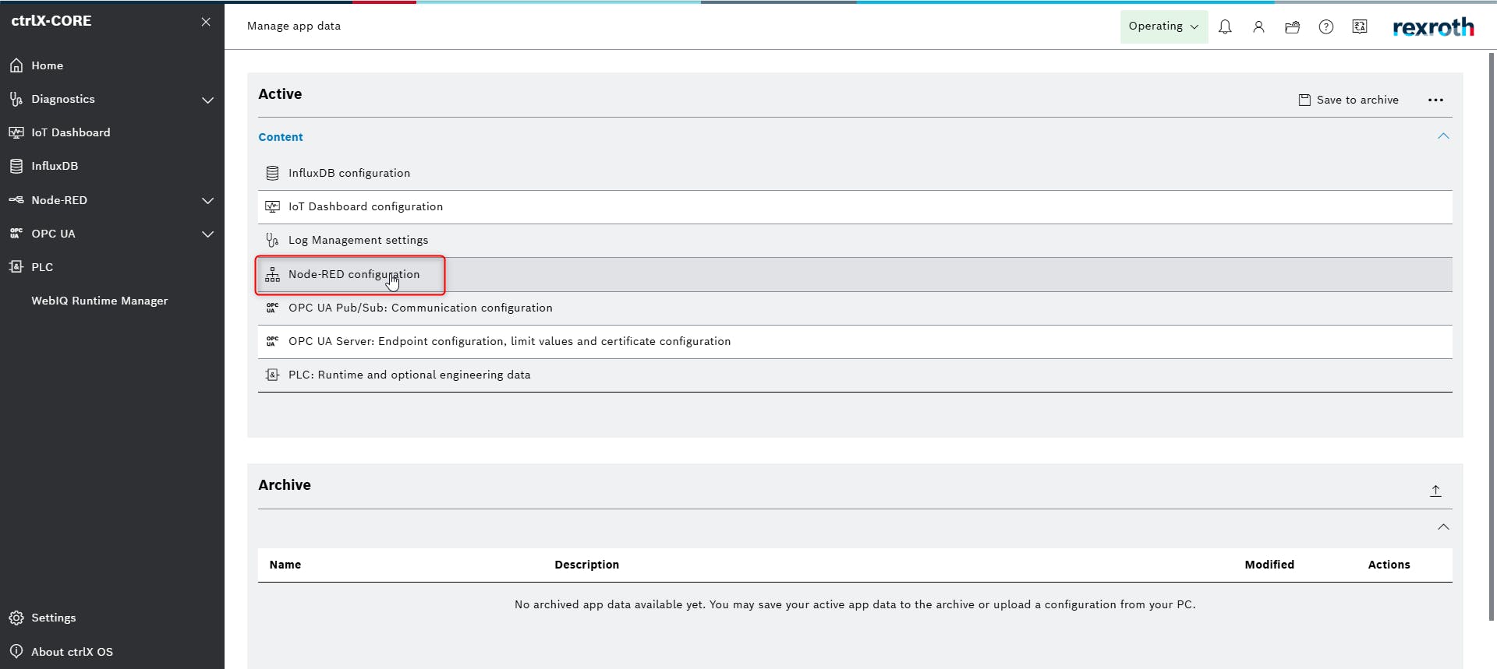The width and height of the screenshot is (1497, 669).
Task: Click the InfluxDB configuration database icon
Action: (272, 173)
